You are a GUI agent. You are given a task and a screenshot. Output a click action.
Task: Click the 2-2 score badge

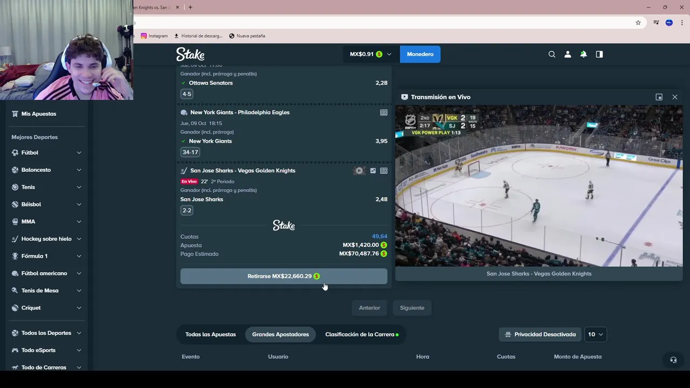[x=187, y=211]
